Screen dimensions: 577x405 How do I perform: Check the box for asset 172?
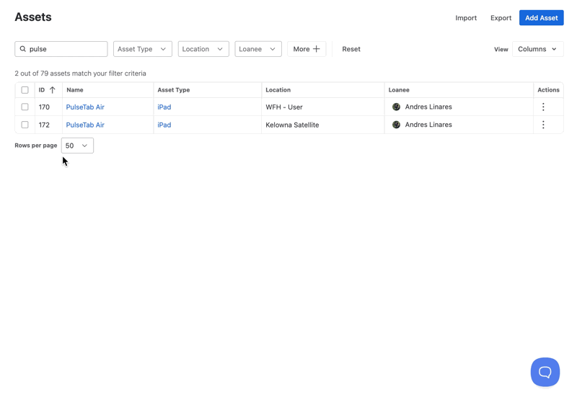click(25, 125)
